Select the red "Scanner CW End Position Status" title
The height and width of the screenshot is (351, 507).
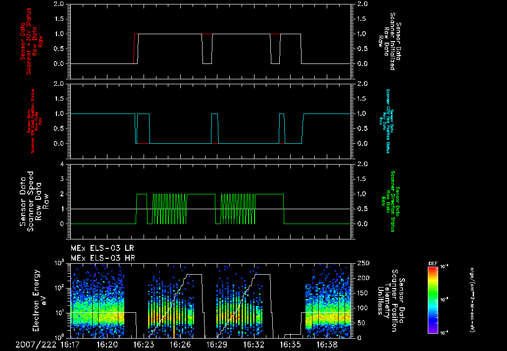(x=32, y=121)
